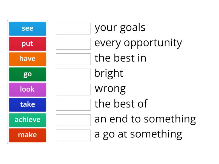Pick the dark blue "take" word tile
This screenshot has height=164, width=219.
[27, 105]
